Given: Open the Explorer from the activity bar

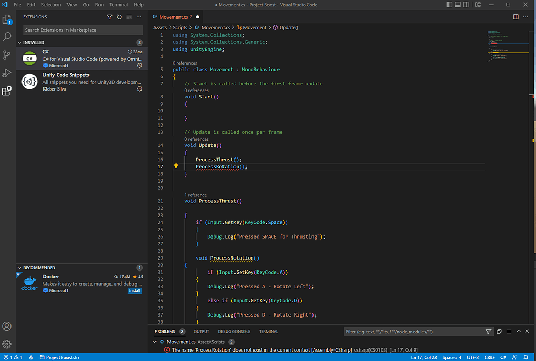Looking at the screenshot, I should (7, 19).
